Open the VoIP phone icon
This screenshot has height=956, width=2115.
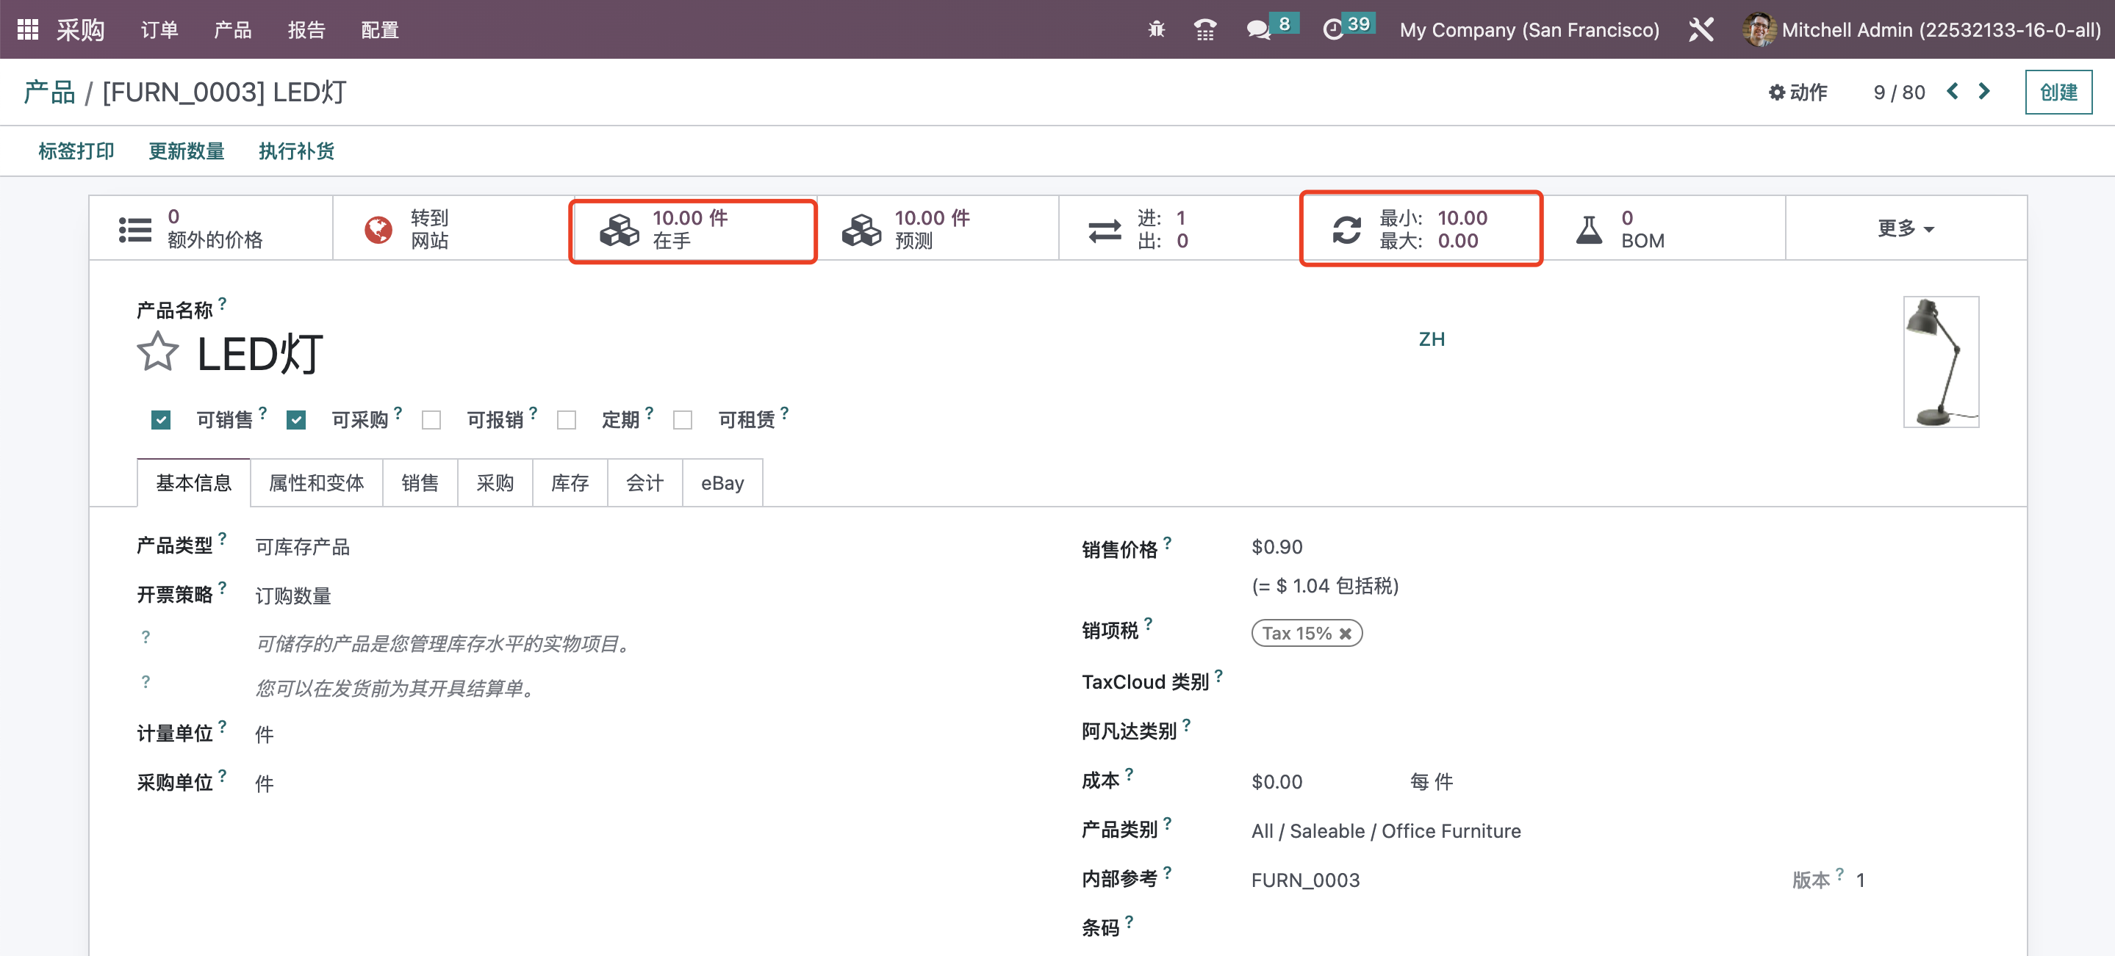pyautogui.click(x=1204, y=29)
